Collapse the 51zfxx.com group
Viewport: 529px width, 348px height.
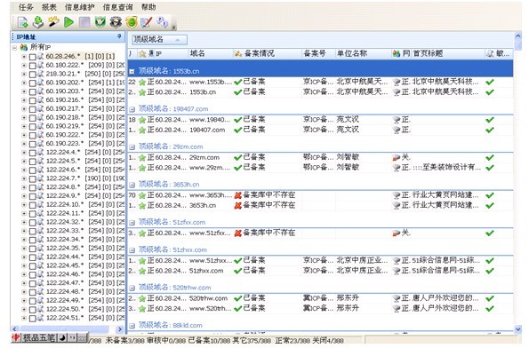(132, 222)
